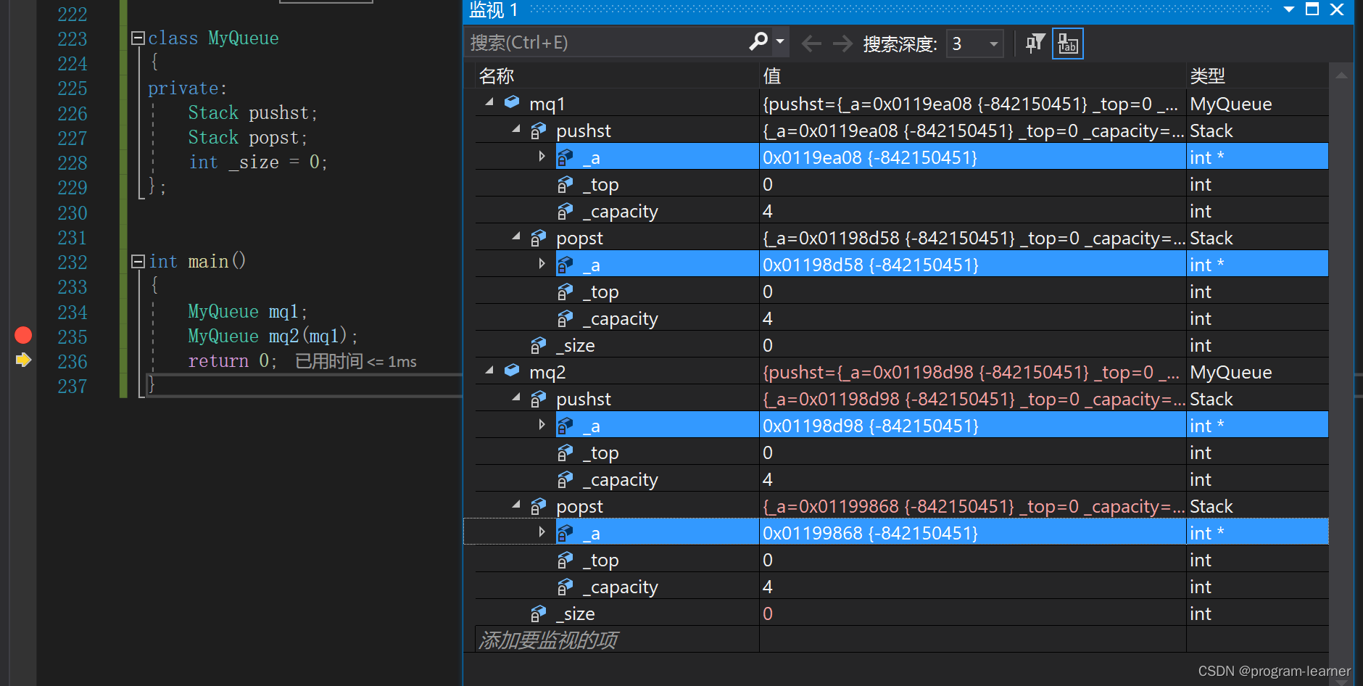Click the elapsed time 已用时间 <= 1ms hint

tap(356, 361)
